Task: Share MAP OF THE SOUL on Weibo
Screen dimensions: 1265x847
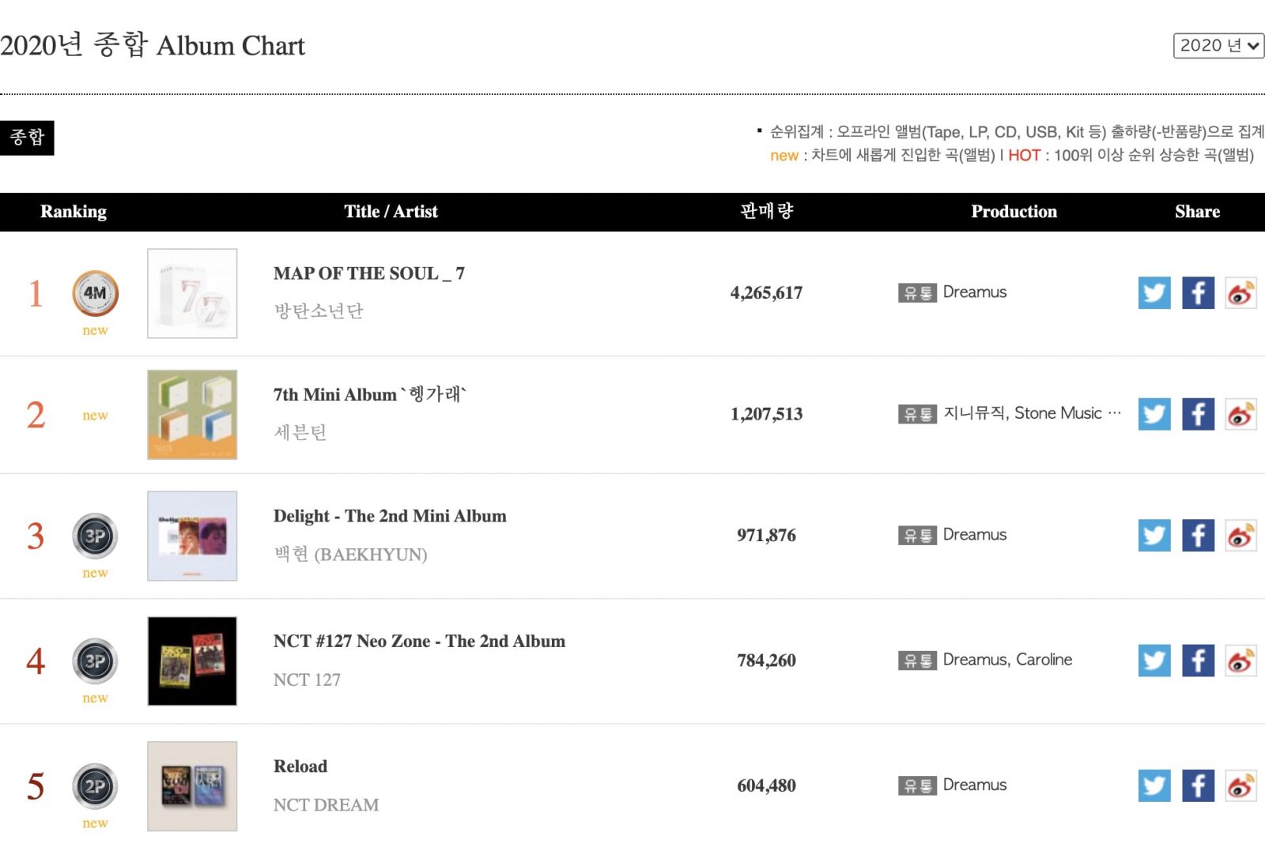Action: [x=1240, y=293]
